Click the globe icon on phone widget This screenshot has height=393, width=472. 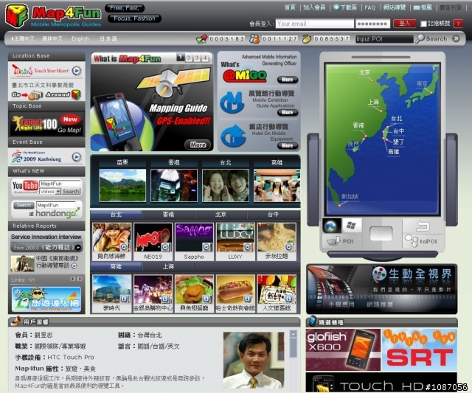[x=331, y=226]
